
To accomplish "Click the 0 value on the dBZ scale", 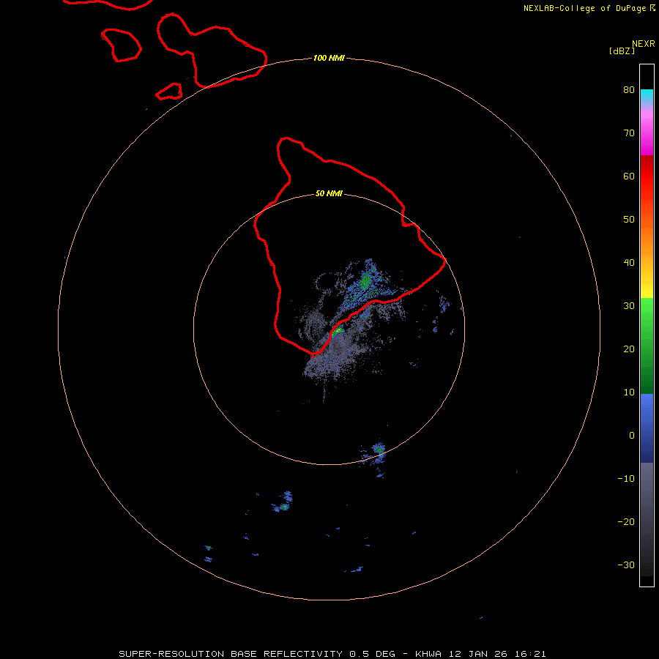I will click(x=632, y=436).
